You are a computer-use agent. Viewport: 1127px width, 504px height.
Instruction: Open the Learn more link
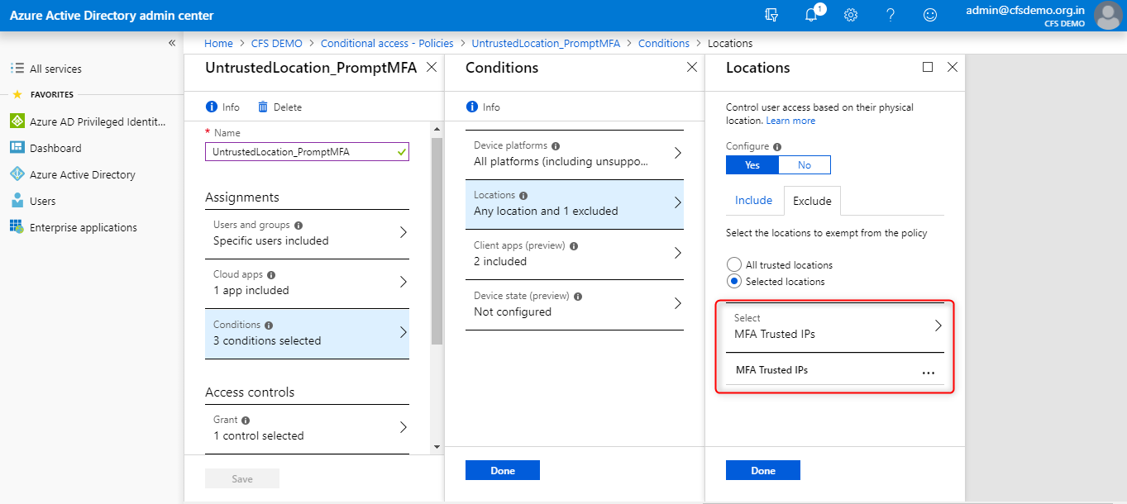click(790, 121)
